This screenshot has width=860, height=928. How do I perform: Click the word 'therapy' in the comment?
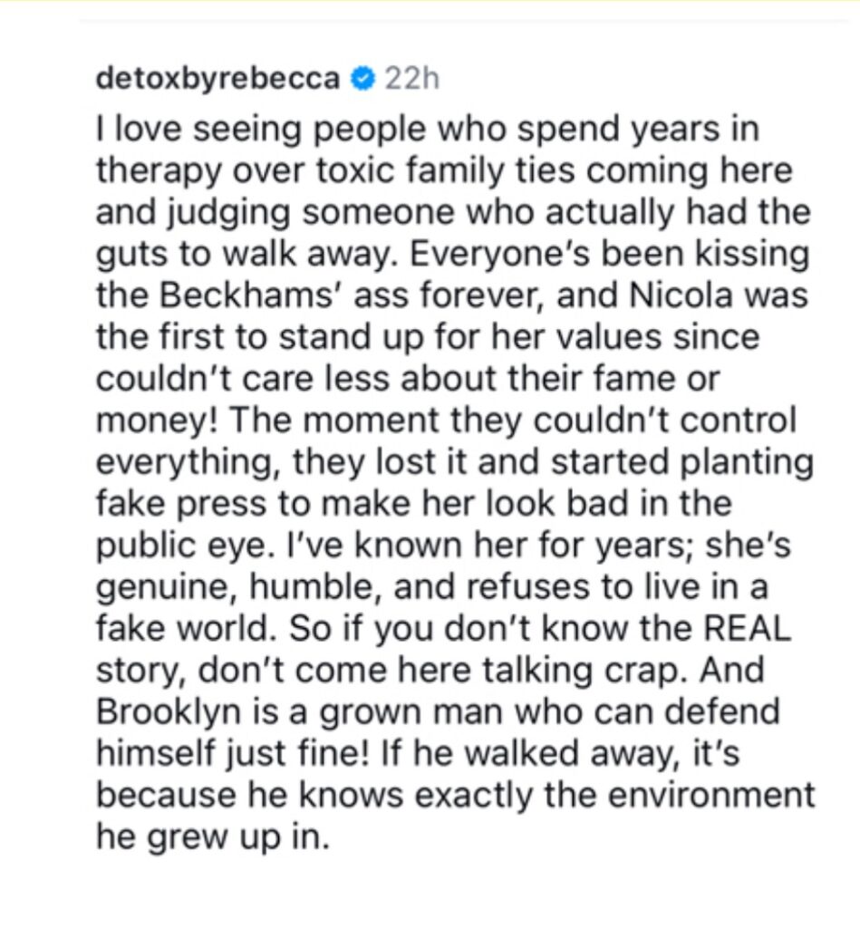pos(159,171)
